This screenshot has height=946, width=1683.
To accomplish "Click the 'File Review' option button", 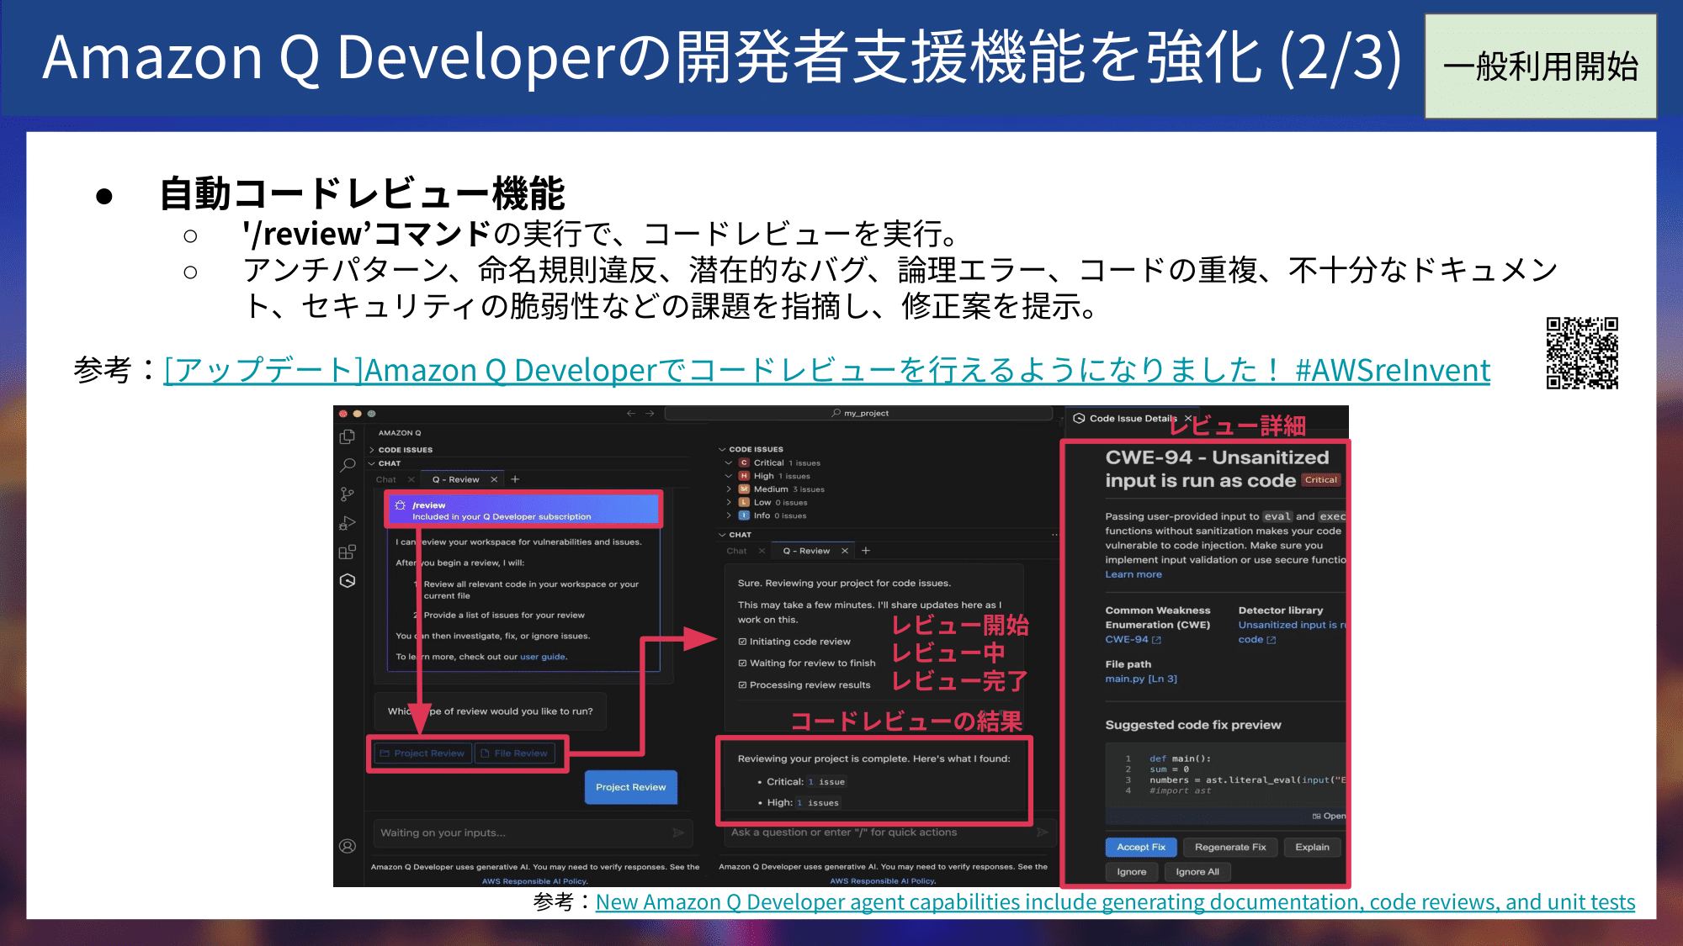I will pyautogui.click(x=513, y=753).
